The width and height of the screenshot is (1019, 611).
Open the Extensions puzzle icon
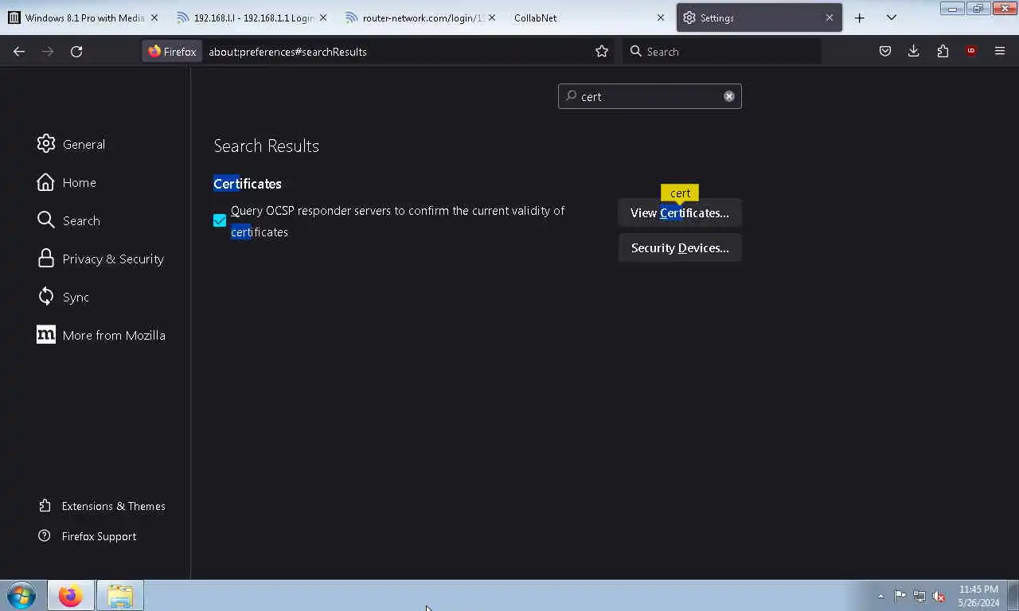[x=943, y=52]
